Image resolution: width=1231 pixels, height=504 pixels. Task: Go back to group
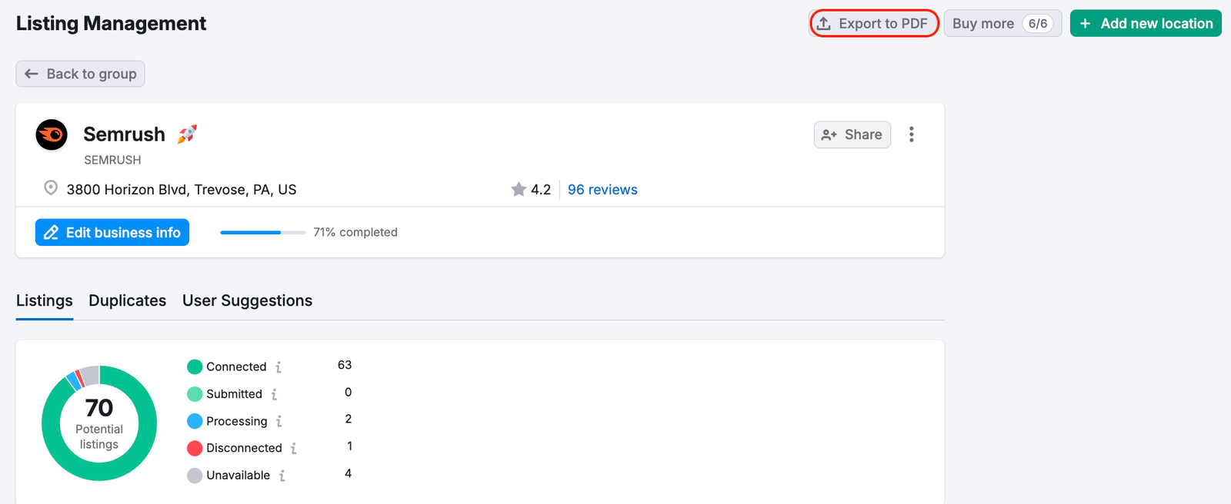click(80, 74)
